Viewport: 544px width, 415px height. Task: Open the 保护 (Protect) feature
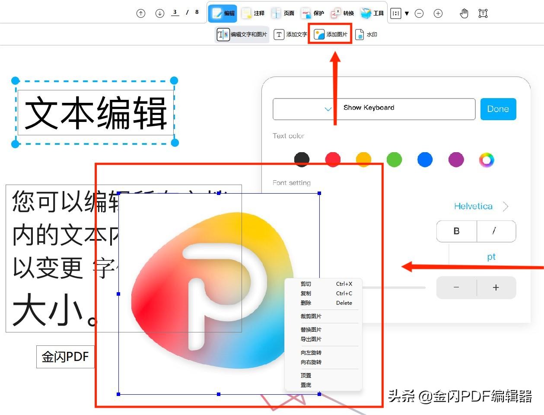click(x=313, y=13)
